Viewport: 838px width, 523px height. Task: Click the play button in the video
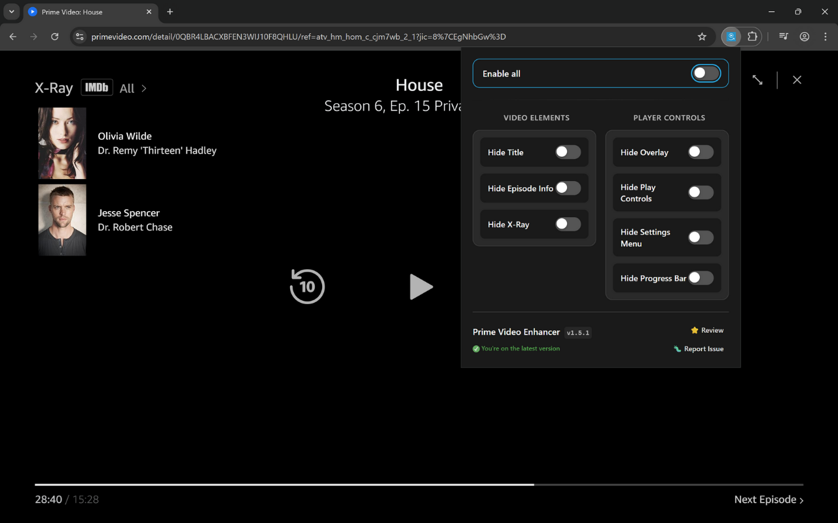point(421,286)
